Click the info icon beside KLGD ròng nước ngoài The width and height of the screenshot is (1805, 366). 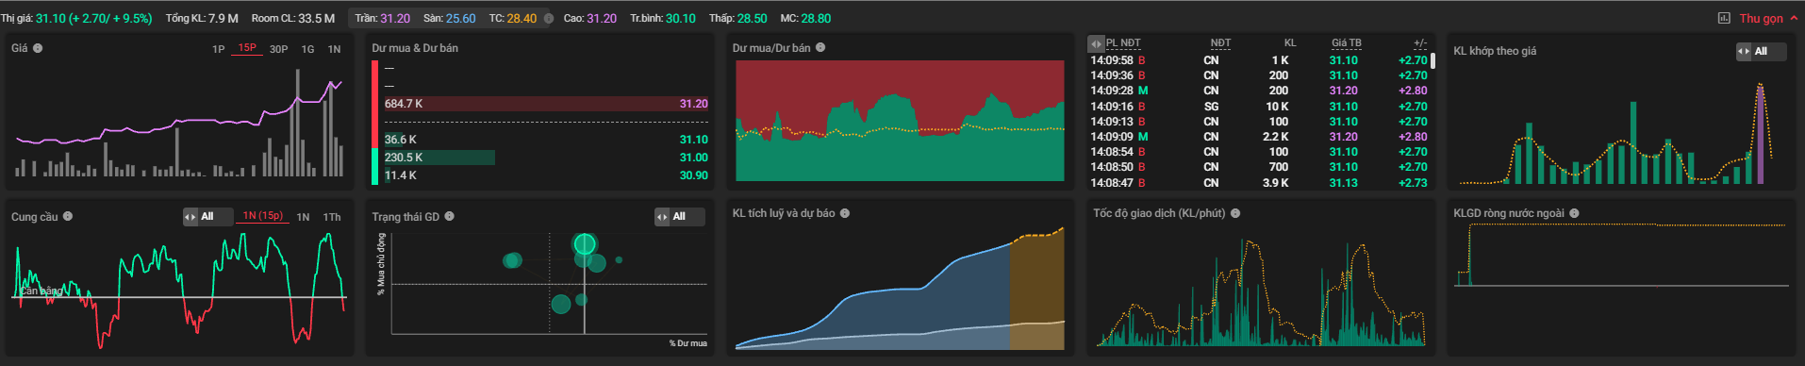pos(1575,213)
